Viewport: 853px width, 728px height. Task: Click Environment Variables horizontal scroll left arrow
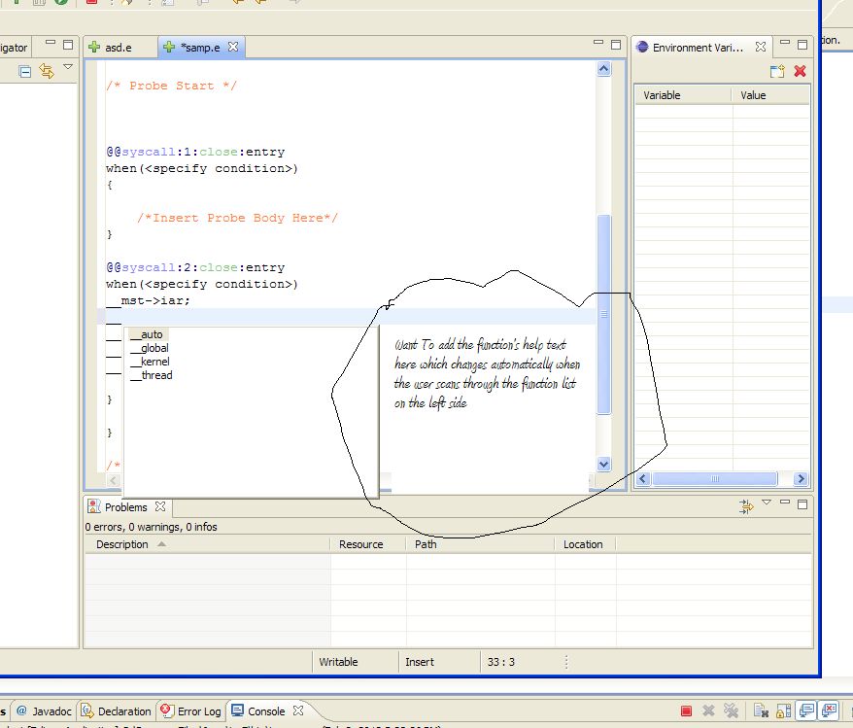643,479
